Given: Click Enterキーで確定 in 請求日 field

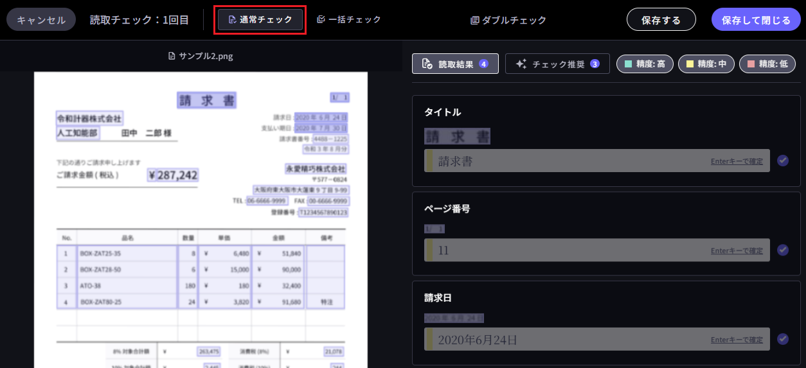Looking at the screenshot, I should pos(737,340).
